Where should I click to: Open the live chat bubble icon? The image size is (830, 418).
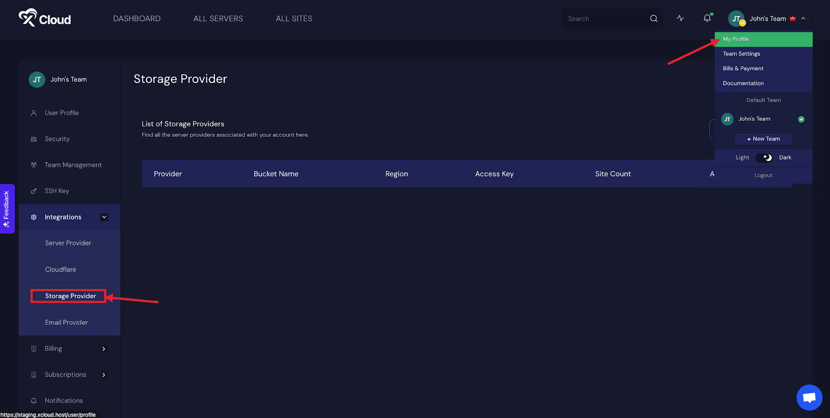pyautogui.click(x=809, y=397)
